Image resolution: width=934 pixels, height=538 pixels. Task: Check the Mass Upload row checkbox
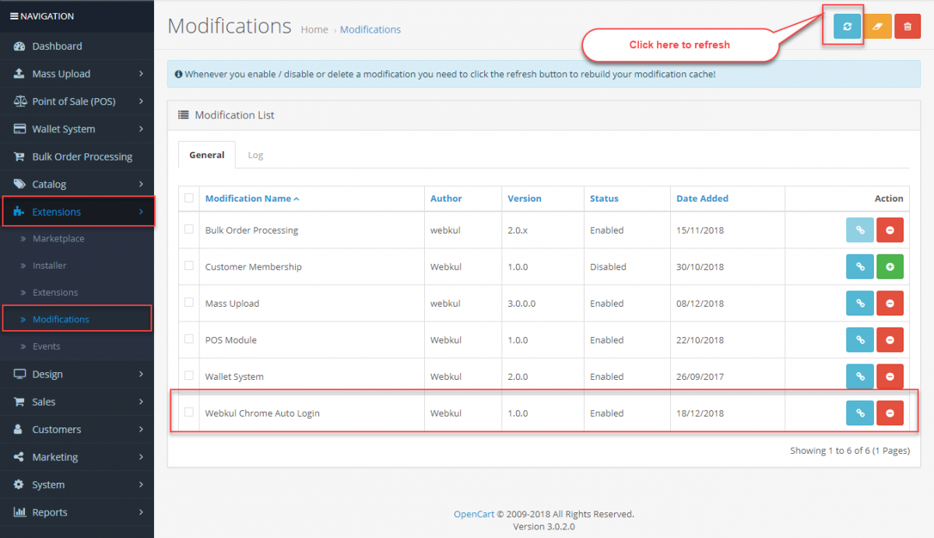pyautogui.click(x=189, y=303)
